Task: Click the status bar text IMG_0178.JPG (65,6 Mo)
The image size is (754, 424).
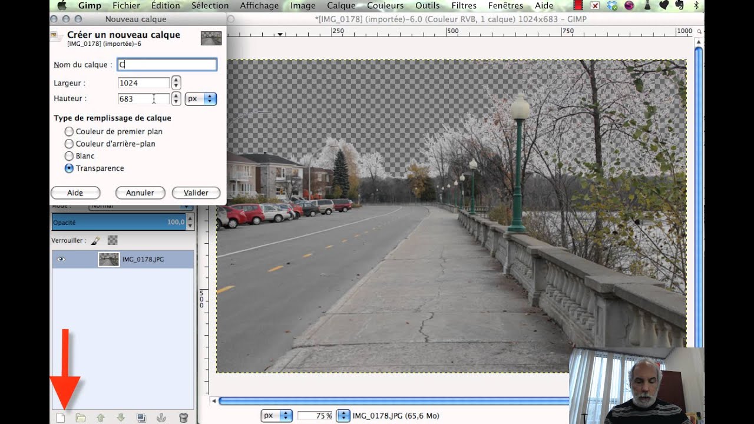Action: coord(396,416)
